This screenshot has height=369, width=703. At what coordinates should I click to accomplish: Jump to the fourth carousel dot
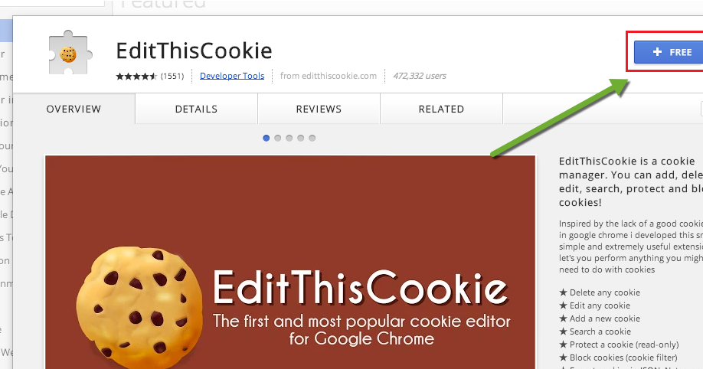tap(300, 138)
